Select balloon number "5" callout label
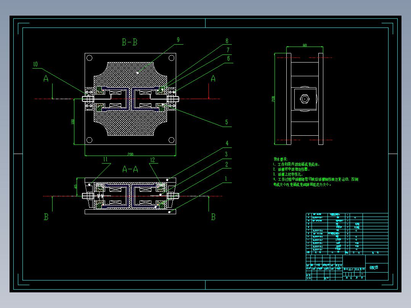 coord(227,122)
